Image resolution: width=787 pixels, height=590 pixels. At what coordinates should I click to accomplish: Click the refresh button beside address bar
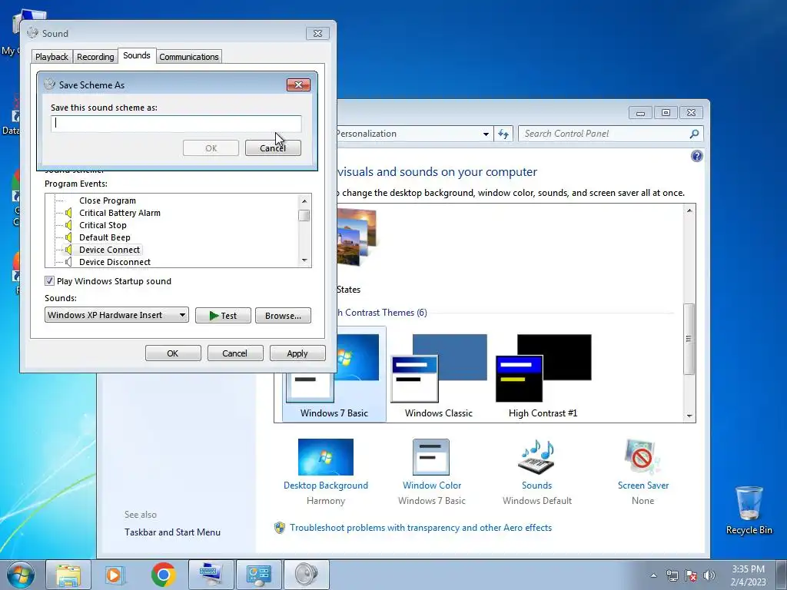point(503,134)
